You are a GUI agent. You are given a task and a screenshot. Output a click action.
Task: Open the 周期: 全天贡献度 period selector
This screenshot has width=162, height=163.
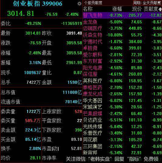[147, 3]
